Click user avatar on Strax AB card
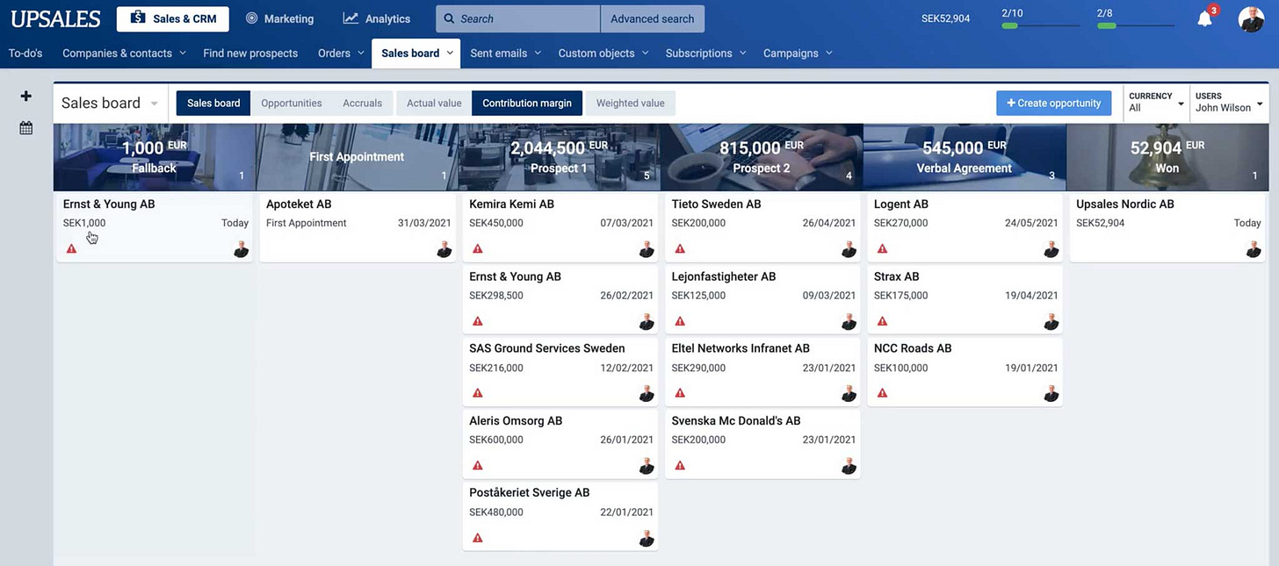 point(1051,321)
